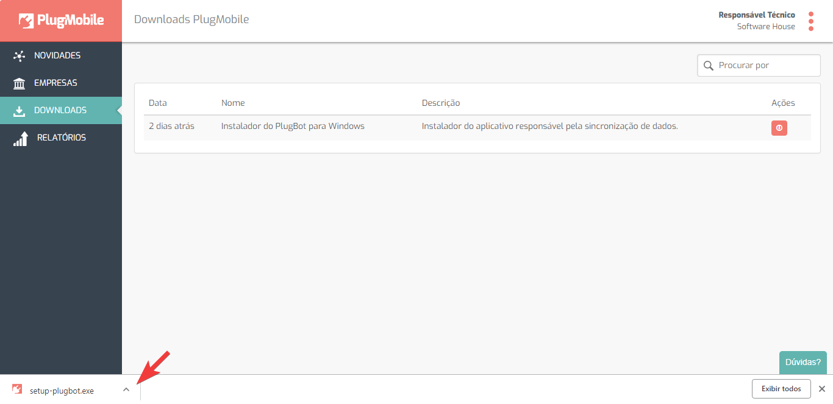The image size is (833, 404).
Task: Open the Novidades menu item
Action: tap(61, 55)
